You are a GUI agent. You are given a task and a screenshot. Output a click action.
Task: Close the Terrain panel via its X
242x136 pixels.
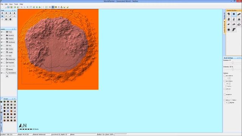(15, 99)
